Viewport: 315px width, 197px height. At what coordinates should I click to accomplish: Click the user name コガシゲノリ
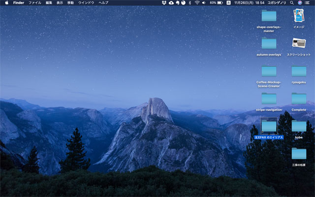277,3
